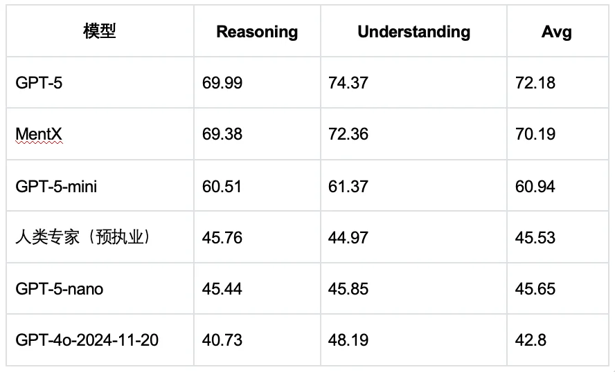This screenshot has width=615, height=372.
Task: Select the 45.65 average cell
Action: tap(535, 288)
